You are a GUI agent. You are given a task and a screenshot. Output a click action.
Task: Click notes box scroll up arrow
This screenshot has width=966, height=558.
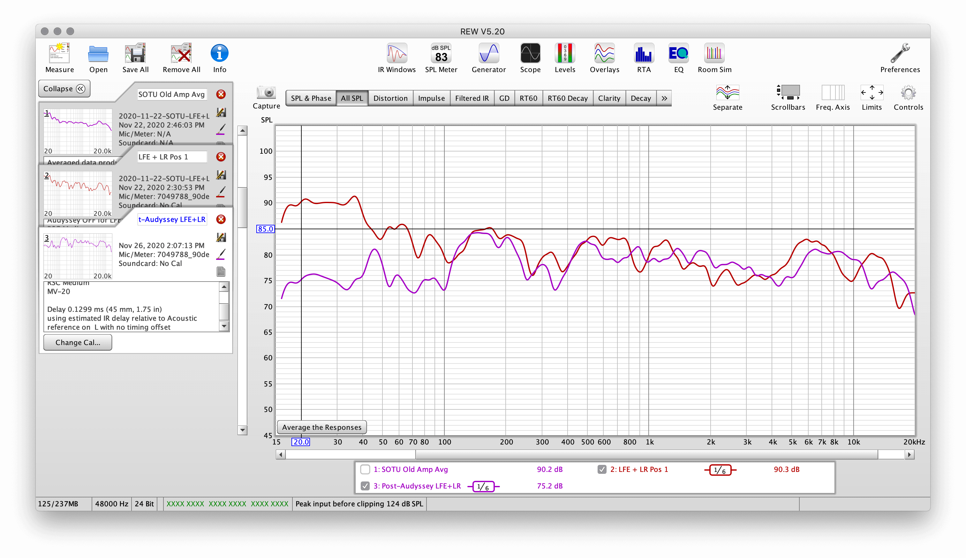(x=224, y=286)
